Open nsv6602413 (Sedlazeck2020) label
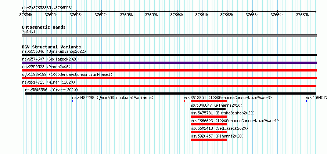Image resolution: width=327 pixels, height=154 pixels. click(219, 128)
